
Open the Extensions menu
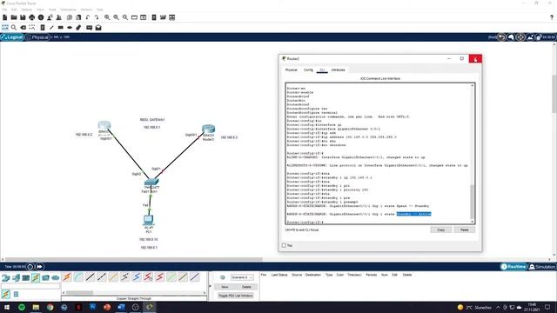(68, 10)
